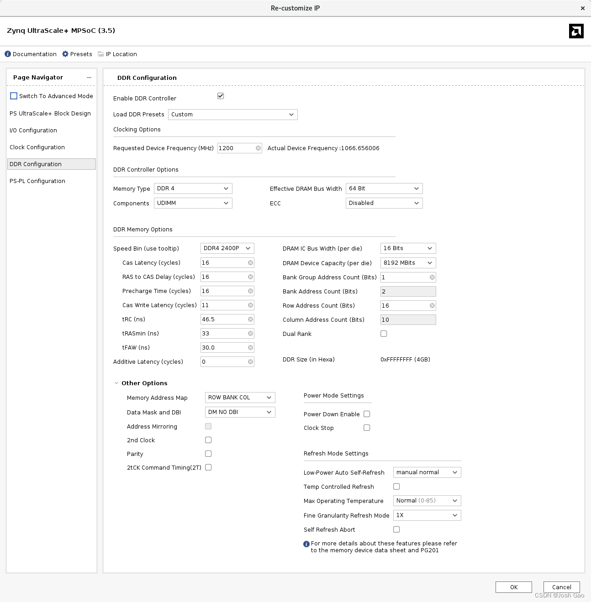Image resolution: width=591 pixels, height=602 pixels.
Task: Open the ECC dropdown
Action: pos(384,203)
